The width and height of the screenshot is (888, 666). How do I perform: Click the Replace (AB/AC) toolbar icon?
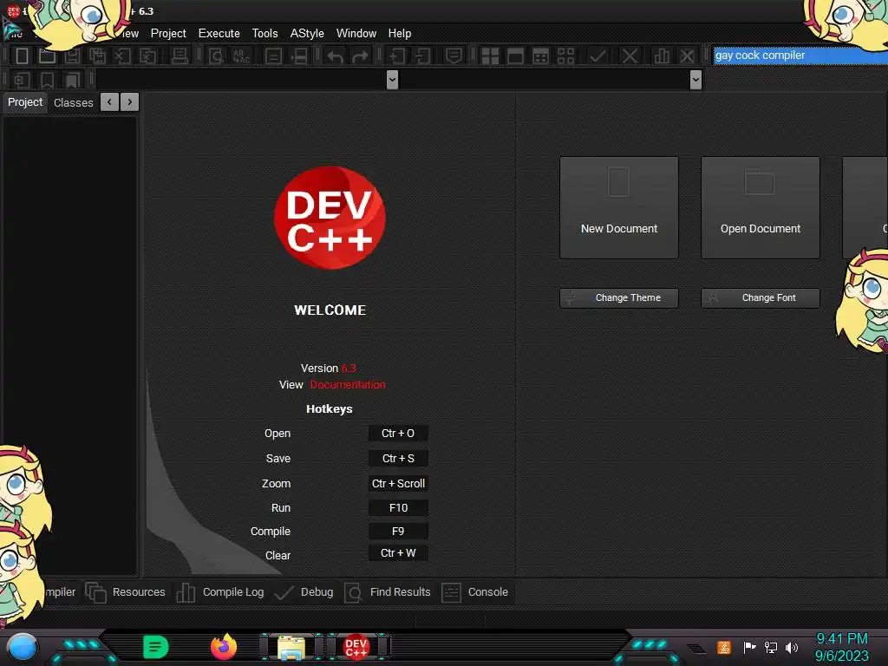pos(241,55)
